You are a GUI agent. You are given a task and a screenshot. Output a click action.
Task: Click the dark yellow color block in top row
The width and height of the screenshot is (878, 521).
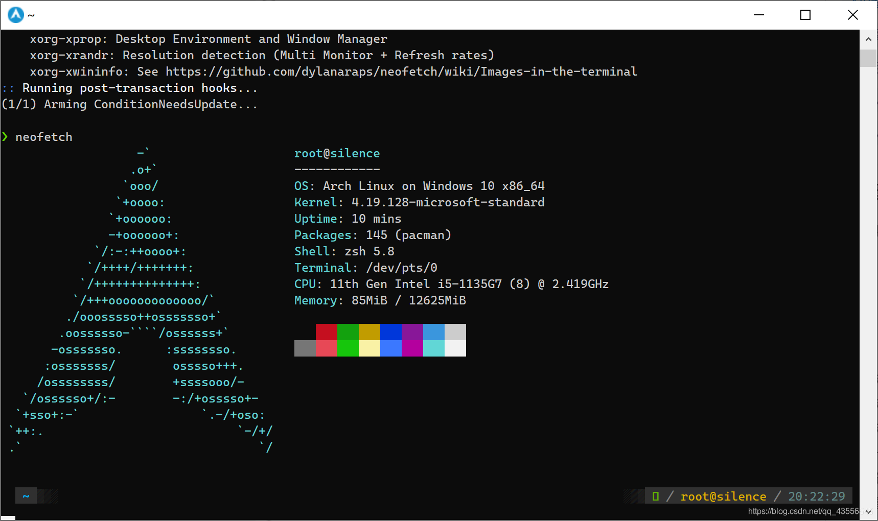coord(369,332)
